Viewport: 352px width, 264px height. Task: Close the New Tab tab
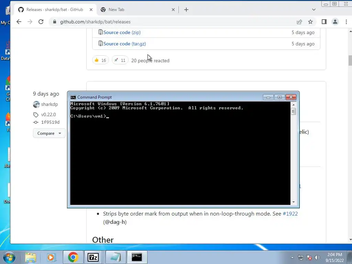(173, 10)
